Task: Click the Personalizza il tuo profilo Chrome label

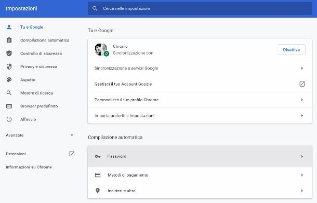Action: (x=127, y=100)
